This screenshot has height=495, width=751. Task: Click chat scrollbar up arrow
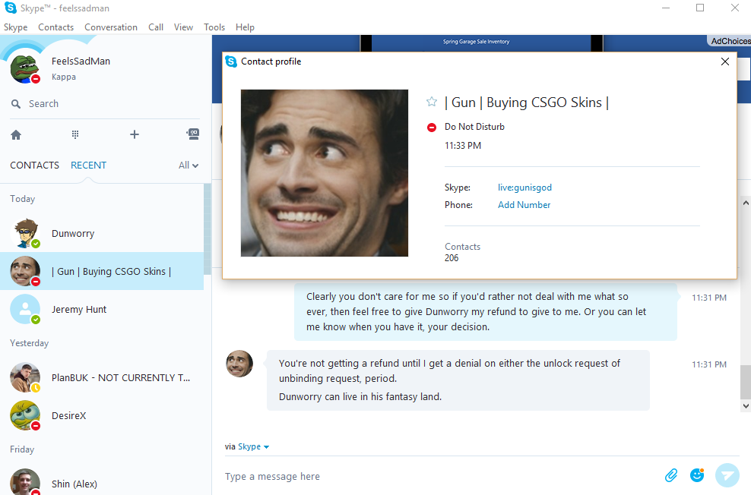746,203
